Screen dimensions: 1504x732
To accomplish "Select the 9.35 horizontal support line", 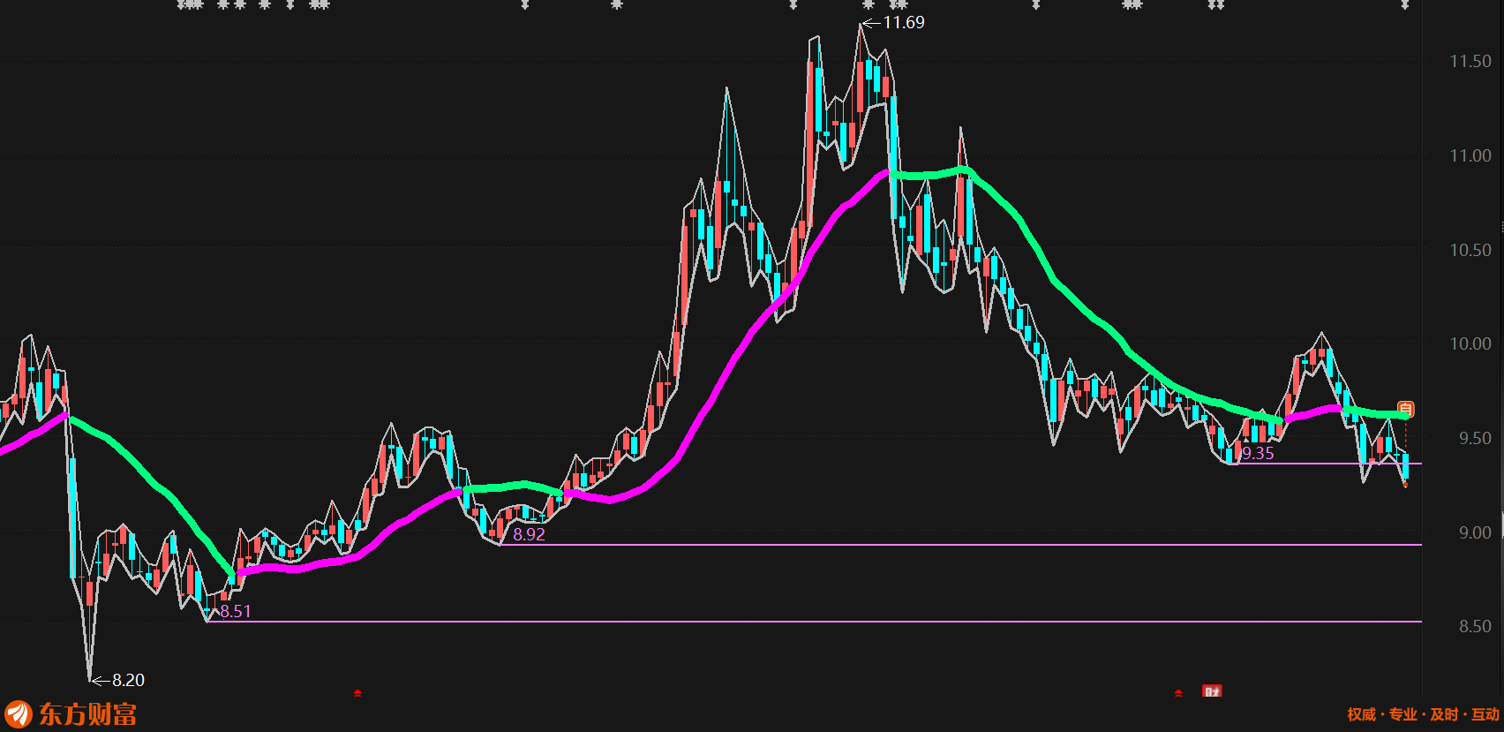I will pos(1326,464).
